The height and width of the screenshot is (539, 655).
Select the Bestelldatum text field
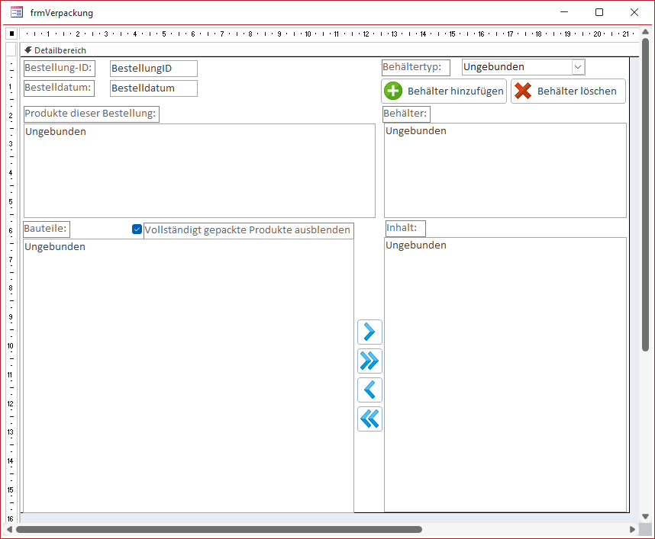coord(153,88)
